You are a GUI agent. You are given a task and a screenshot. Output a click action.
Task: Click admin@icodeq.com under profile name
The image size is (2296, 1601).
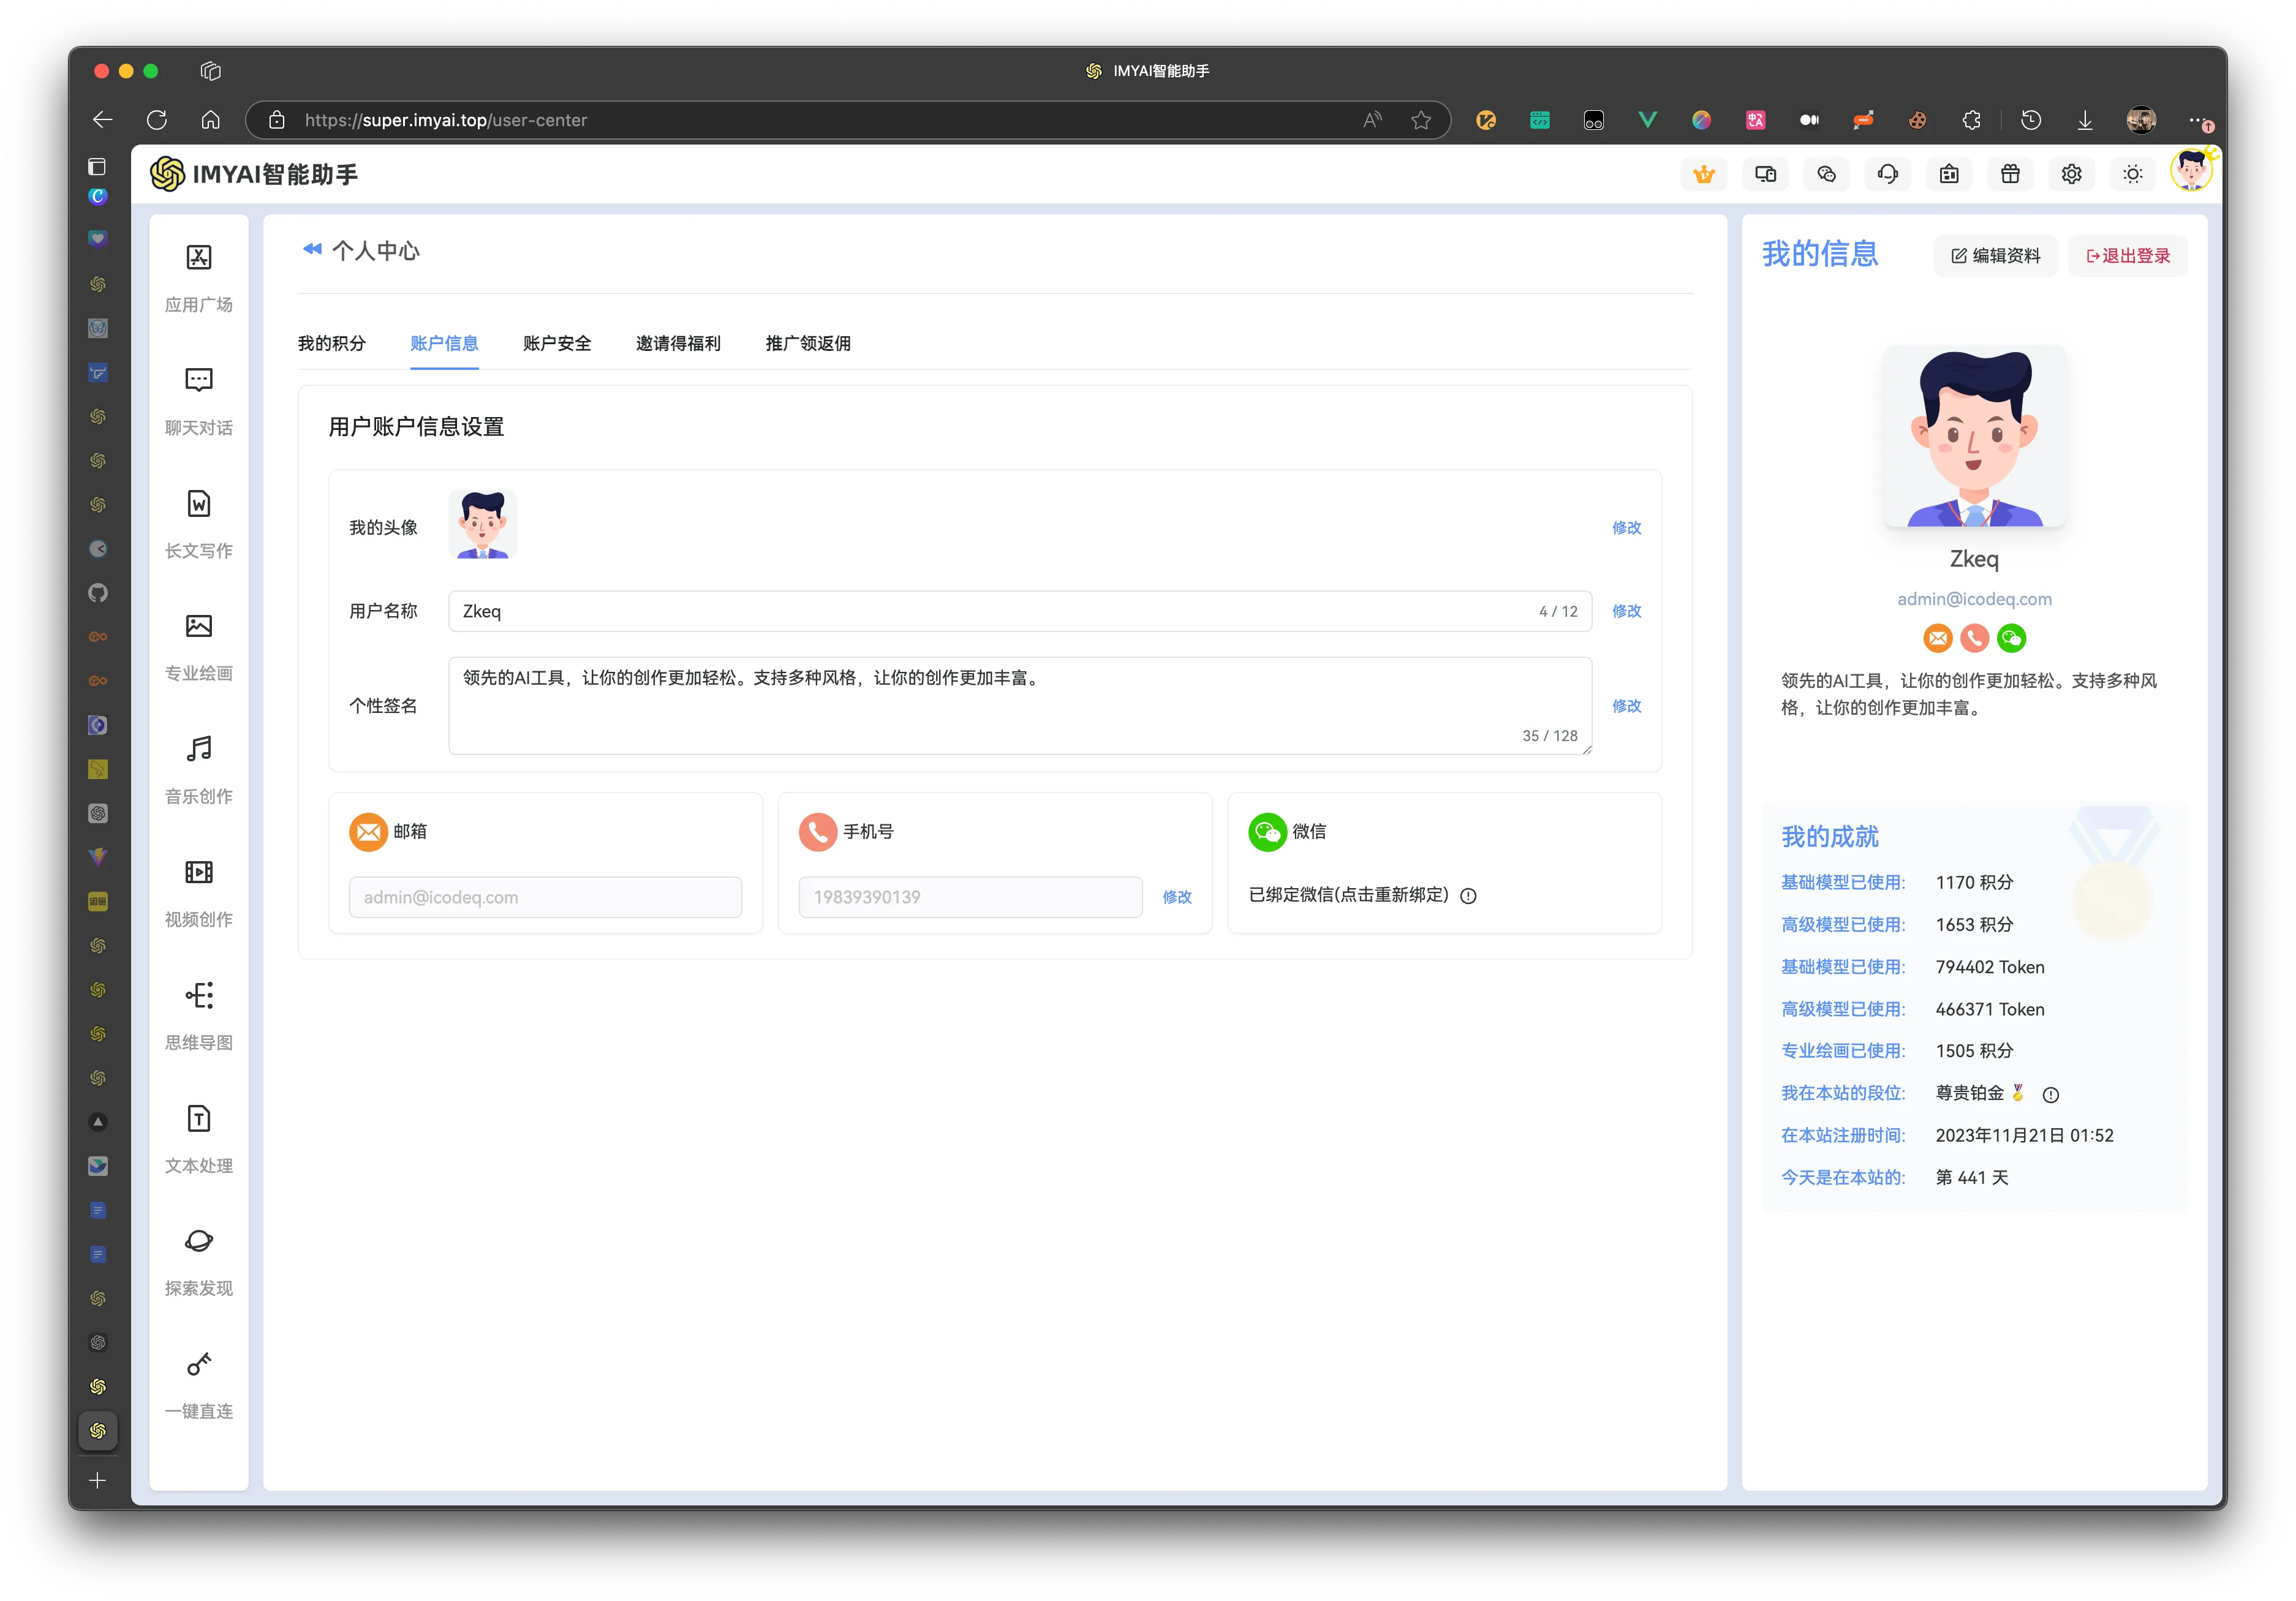(x=1974, y=598)
